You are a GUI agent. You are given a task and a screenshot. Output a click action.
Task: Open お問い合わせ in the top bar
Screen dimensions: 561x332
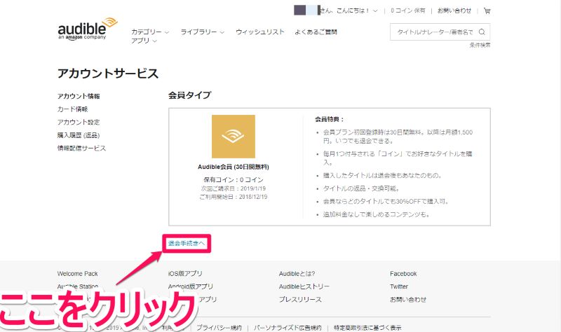pyautogui.click(x=454, y=11)
